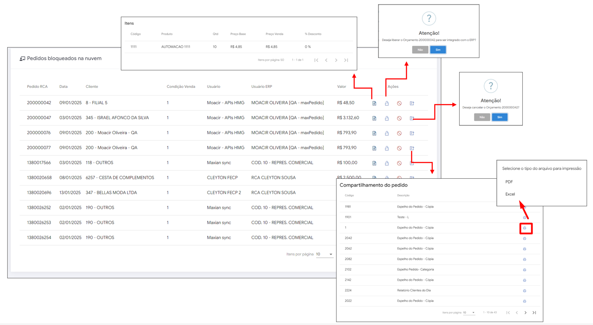Click the red-highlighted print icon for code 1
The image size is (593, 325).
525,228
